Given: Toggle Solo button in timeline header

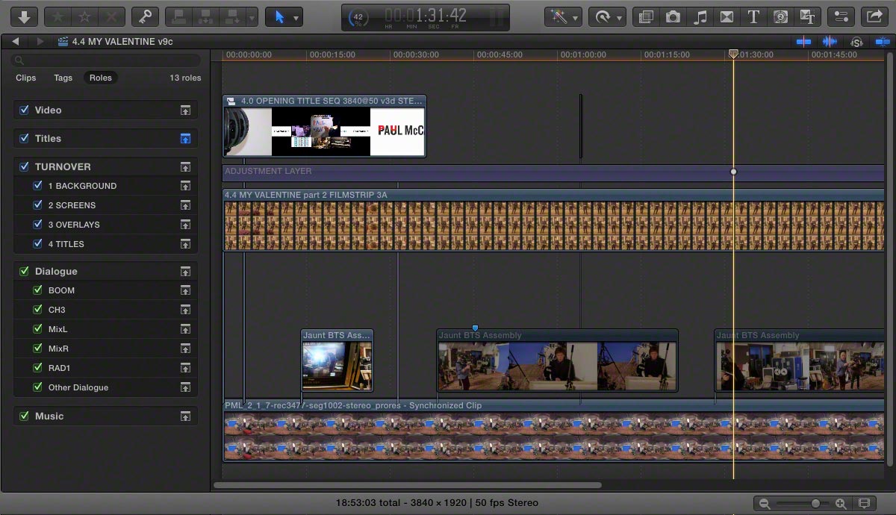Looking at the screenshot, I should point(856,42).
